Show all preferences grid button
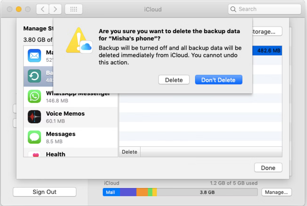This screenshot has width=307, height=206. pos(74,9)
